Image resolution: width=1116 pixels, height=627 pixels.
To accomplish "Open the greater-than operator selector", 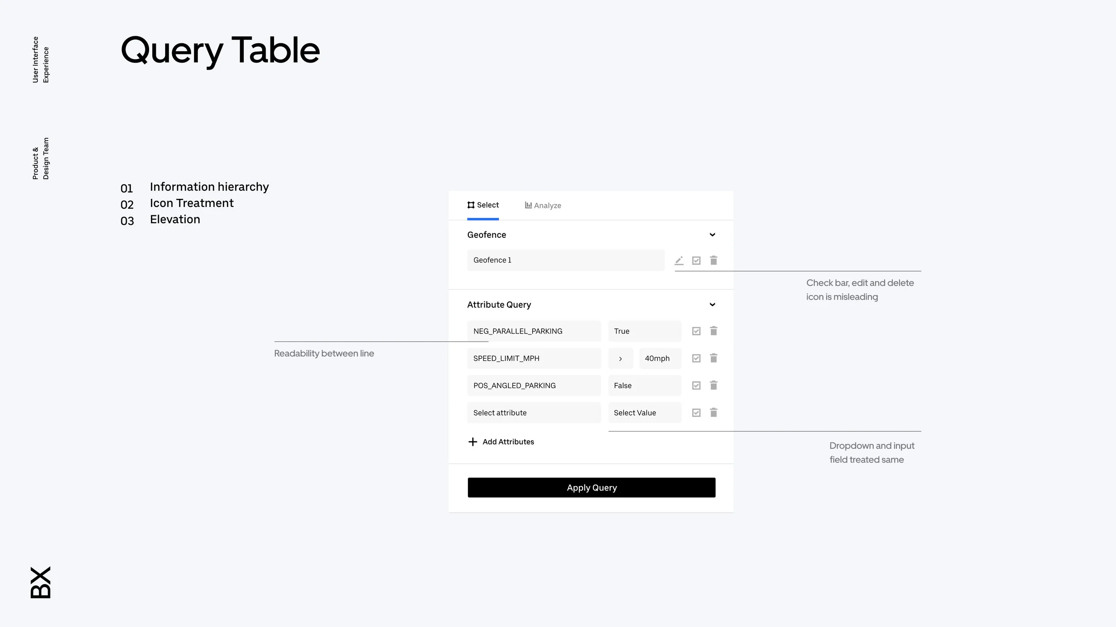I will tap(620, 359).
